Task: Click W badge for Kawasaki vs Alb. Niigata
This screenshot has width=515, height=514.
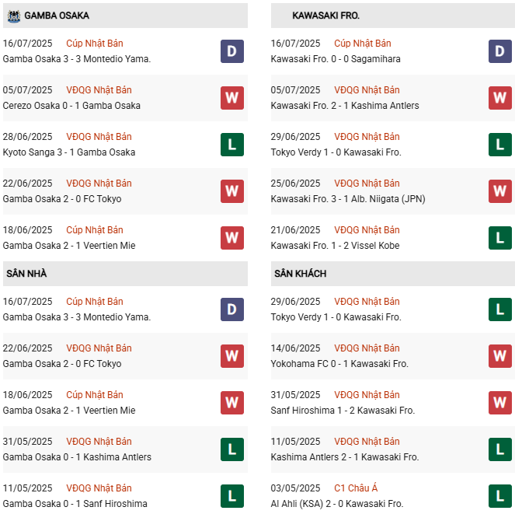Action: (x=500, y=191)
